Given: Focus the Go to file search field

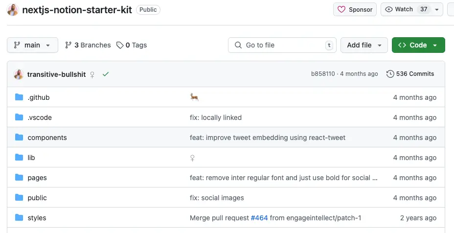Looking at the screenshot, I should (x=282, y=45).
